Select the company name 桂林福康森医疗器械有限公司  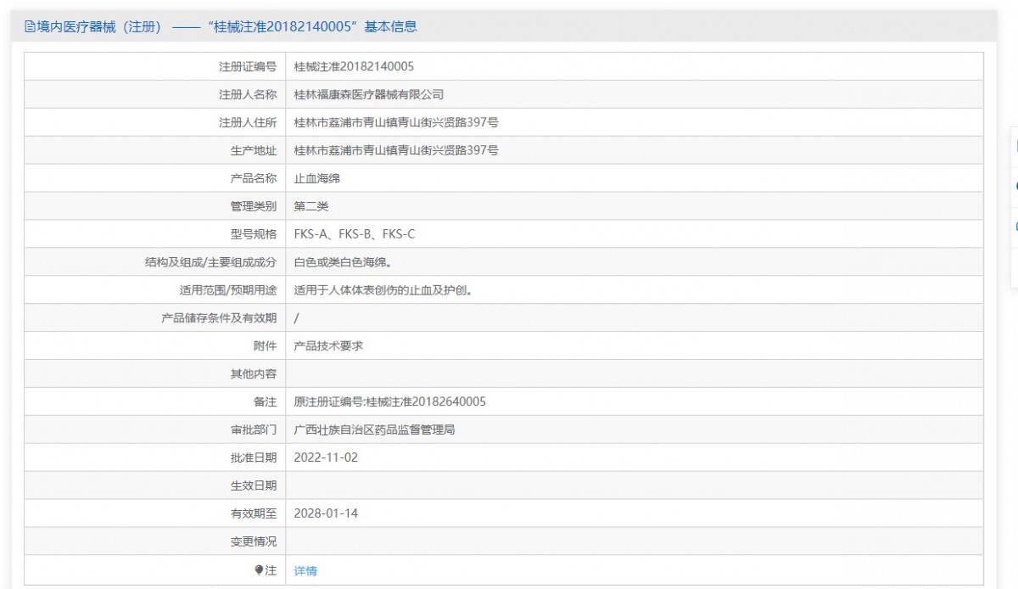(x=368, y=94)
